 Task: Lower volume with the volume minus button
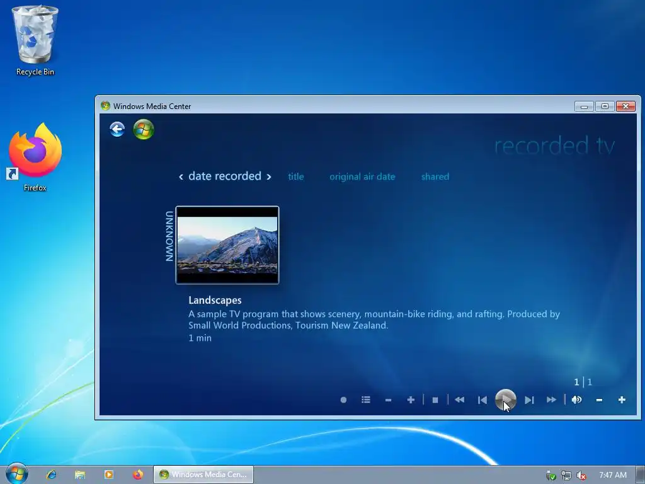coord(600,400)
